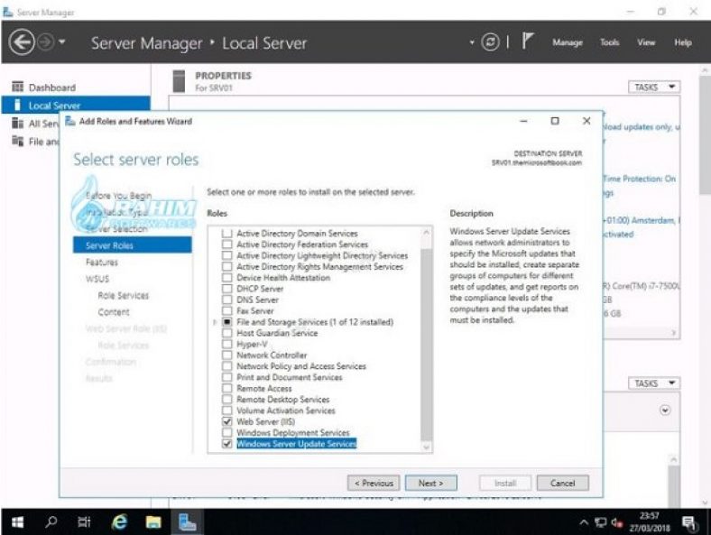Uncheck the Web Server (IIS) checkbox
The width and height of the screenshot is (711, 535).
[x=226, y=421]
